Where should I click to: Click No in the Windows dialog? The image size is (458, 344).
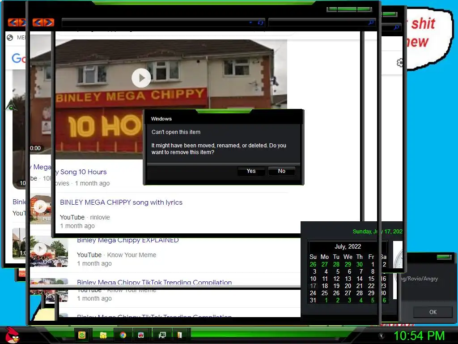pos(282,171)
